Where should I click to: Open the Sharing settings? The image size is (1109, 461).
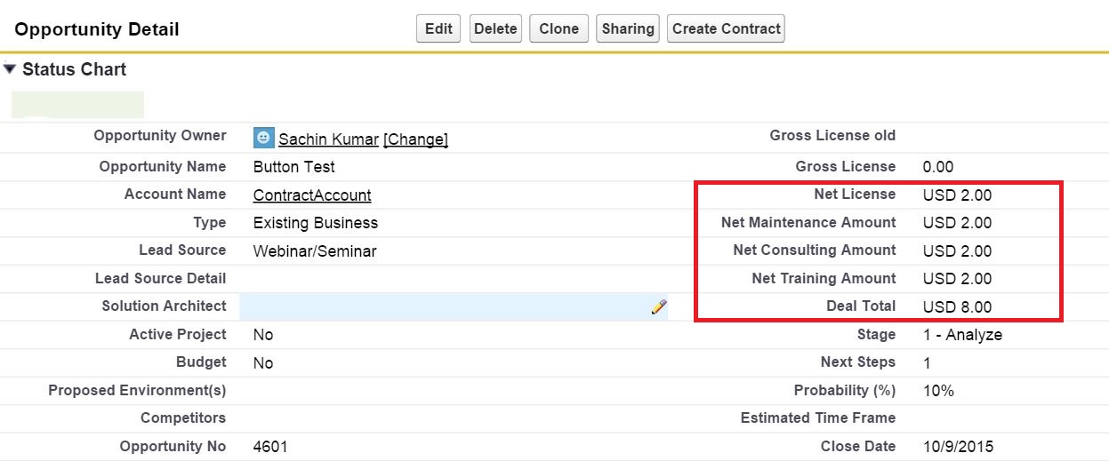click(627, 28)
